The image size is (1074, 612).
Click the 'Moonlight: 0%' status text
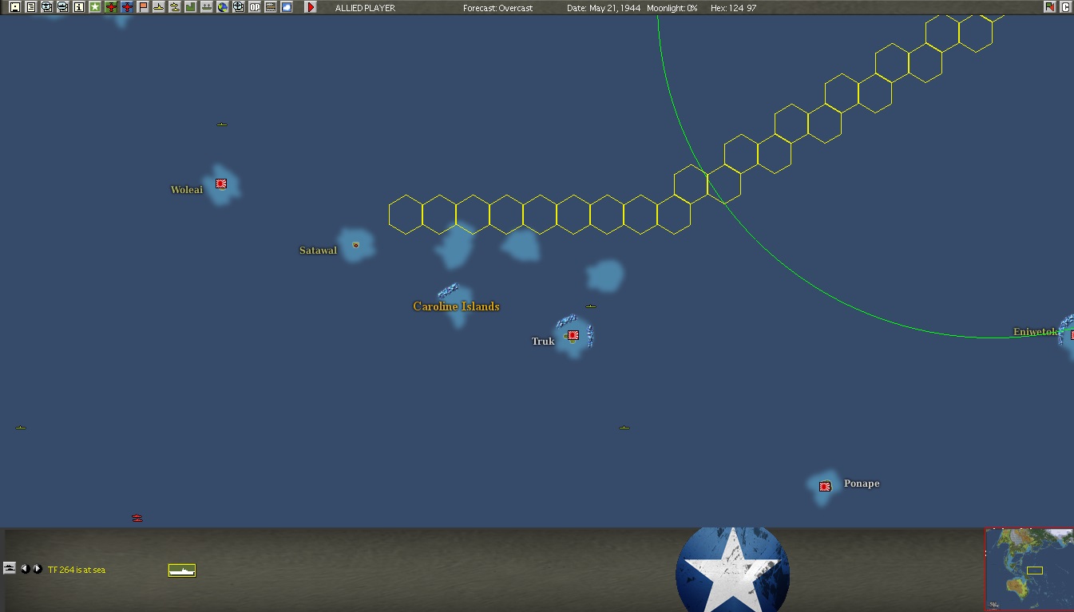coord(672,8)
